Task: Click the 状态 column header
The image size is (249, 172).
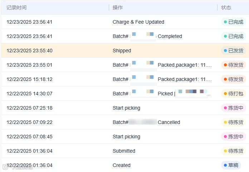Action: point(226,8)
